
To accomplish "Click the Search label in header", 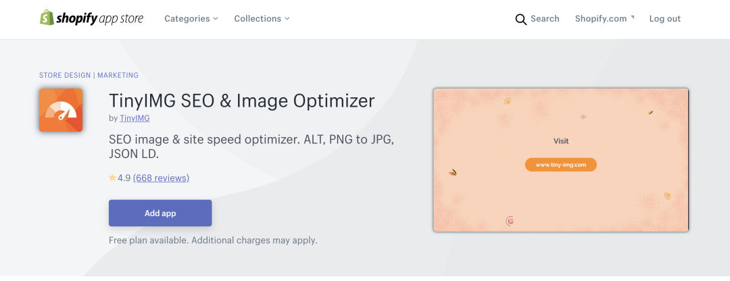I will (x=545, y=19).
